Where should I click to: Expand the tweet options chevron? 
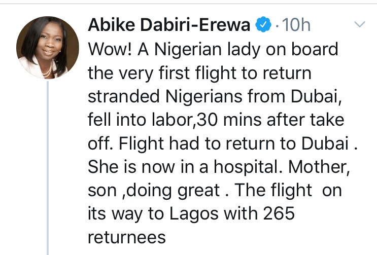pyautogui.click(x=360, y=24)
